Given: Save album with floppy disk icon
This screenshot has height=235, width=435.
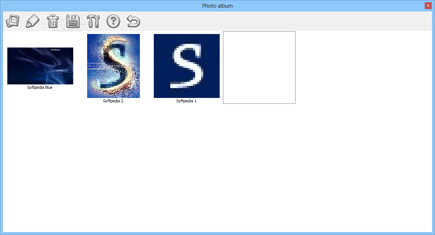Looking at the screenshot, I should [73, 21].
